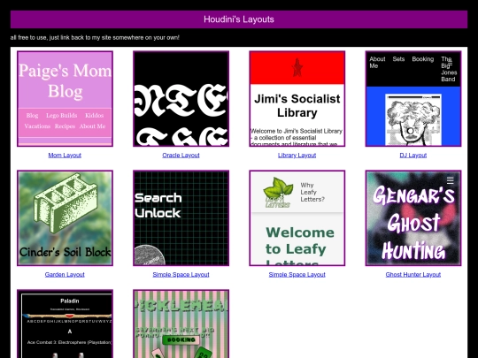Click 'Kiddos' in Mom Blog thumbnail
Screen dimensions: 478x358
pyautogui.click(x=94, y=116)
